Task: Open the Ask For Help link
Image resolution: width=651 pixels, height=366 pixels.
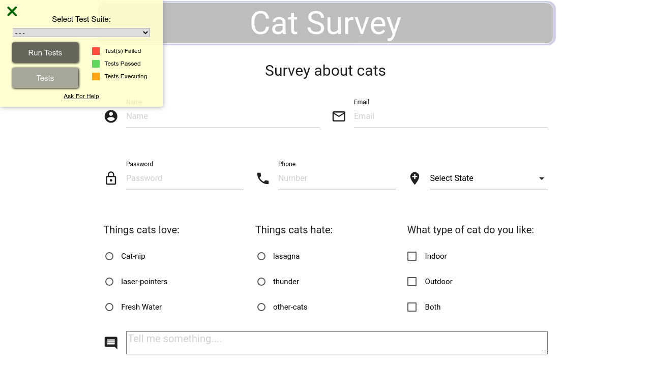Action: pyautogui.click(x=81, y=96)
